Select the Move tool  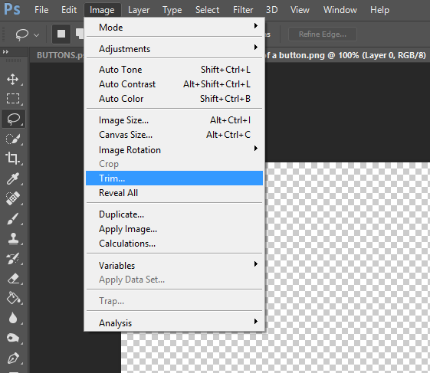[x=12, y=80]
